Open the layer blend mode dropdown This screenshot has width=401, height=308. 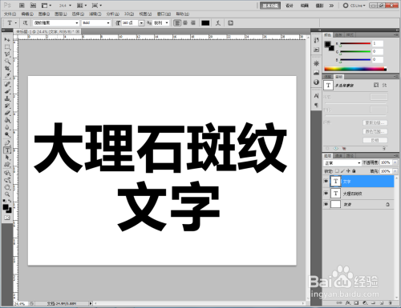342,162
